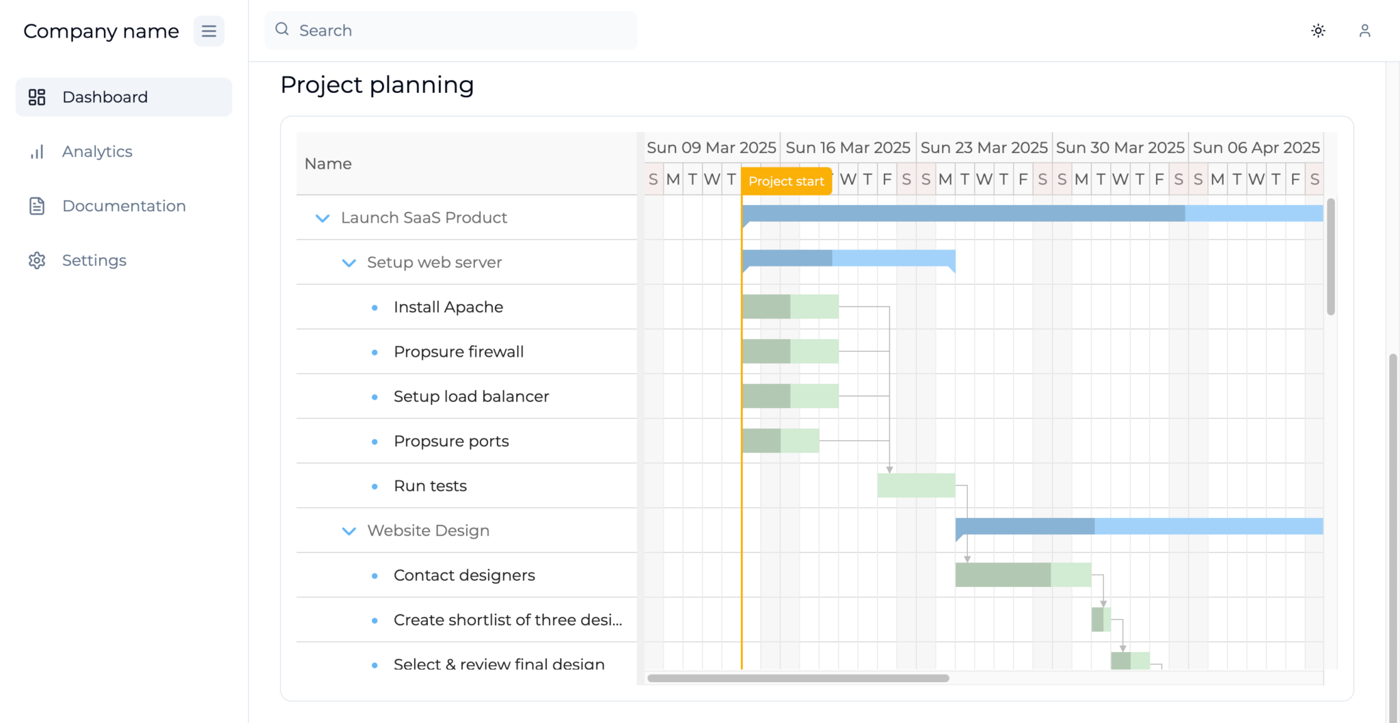Open the Documentation menu item
The height and width of the screenshot is (723, 1400).
point(124,206)
